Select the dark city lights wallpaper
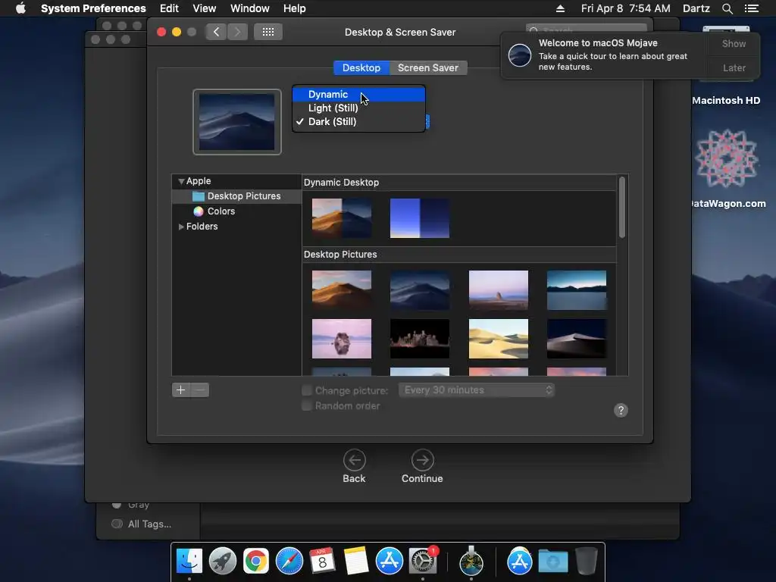Viewport: 776px width, 582px height. [420, 339]
